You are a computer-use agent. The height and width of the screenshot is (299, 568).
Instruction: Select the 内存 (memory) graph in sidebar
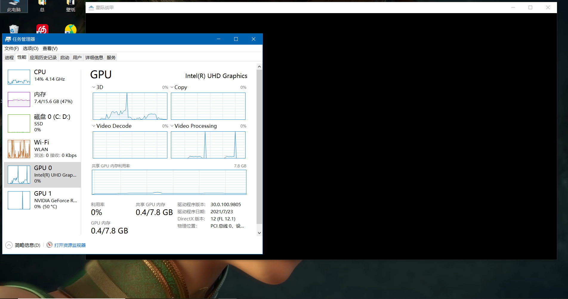[x=42, y=99]
